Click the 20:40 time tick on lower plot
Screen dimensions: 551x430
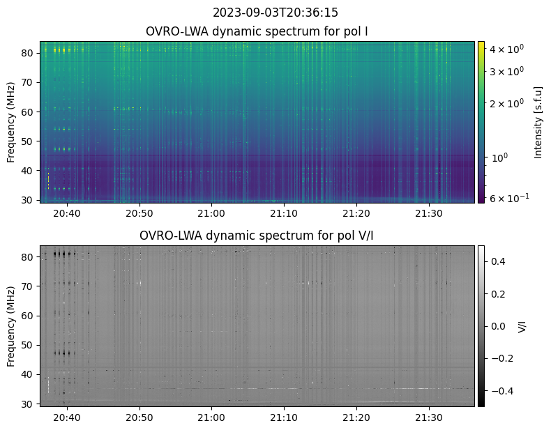point(67,417)
